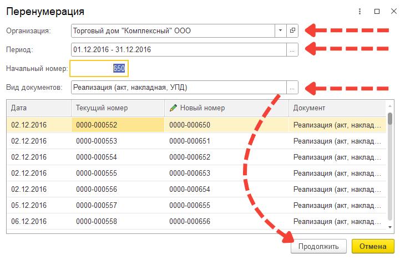Screen dimensions: 405x260
Task: Maximize the Перенумерация window
Action: click(x=377, y=11)
